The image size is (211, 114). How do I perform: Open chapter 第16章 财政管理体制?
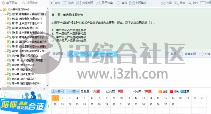pyautogui.click(x=26, y=83)
